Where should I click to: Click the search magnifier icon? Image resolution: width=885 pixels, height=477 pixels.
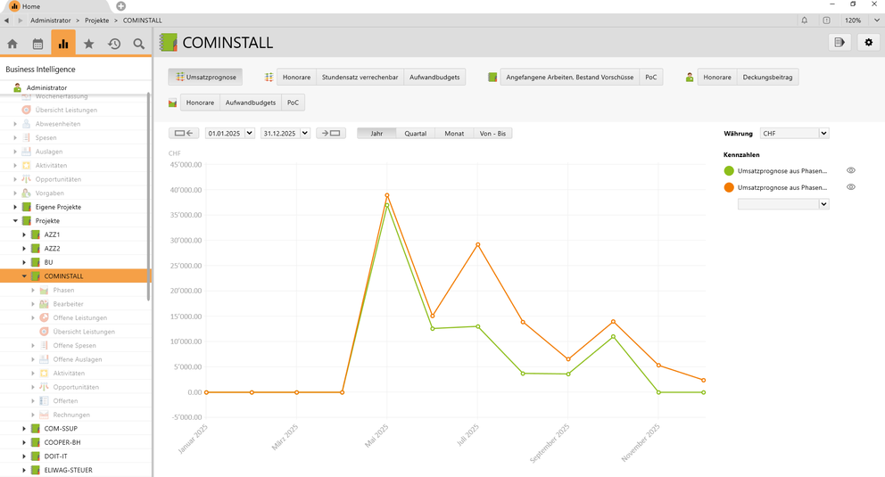point(139,44)
